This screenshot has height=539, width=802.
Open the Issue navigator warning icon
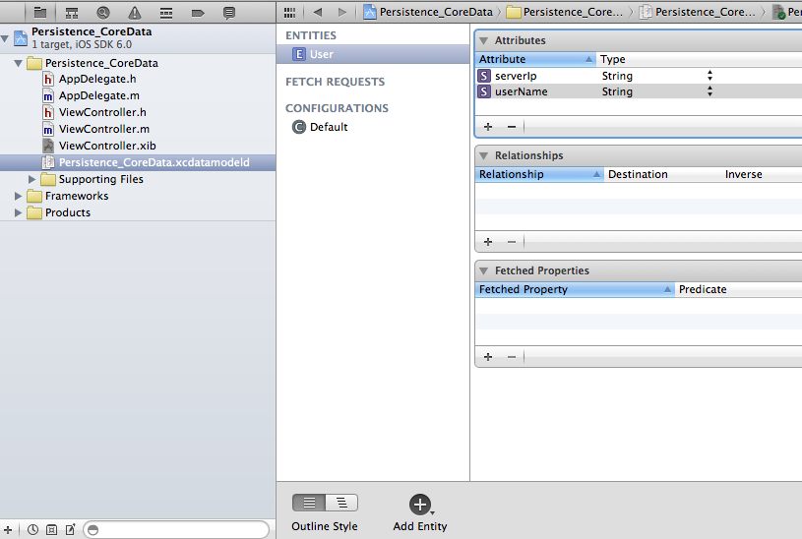click(x=135, y=12)
